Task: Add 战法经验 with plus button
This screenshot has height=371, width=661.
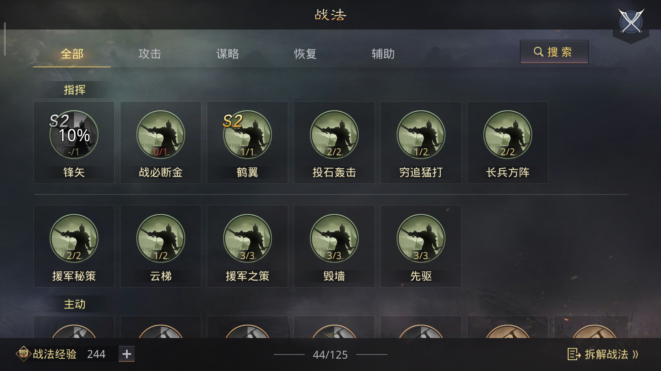Action: coord(127,354)
